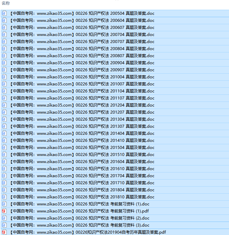Click doc icon of 200504 真题及答案 file
This screenshot has height=235, width=229.
point(4,13)
